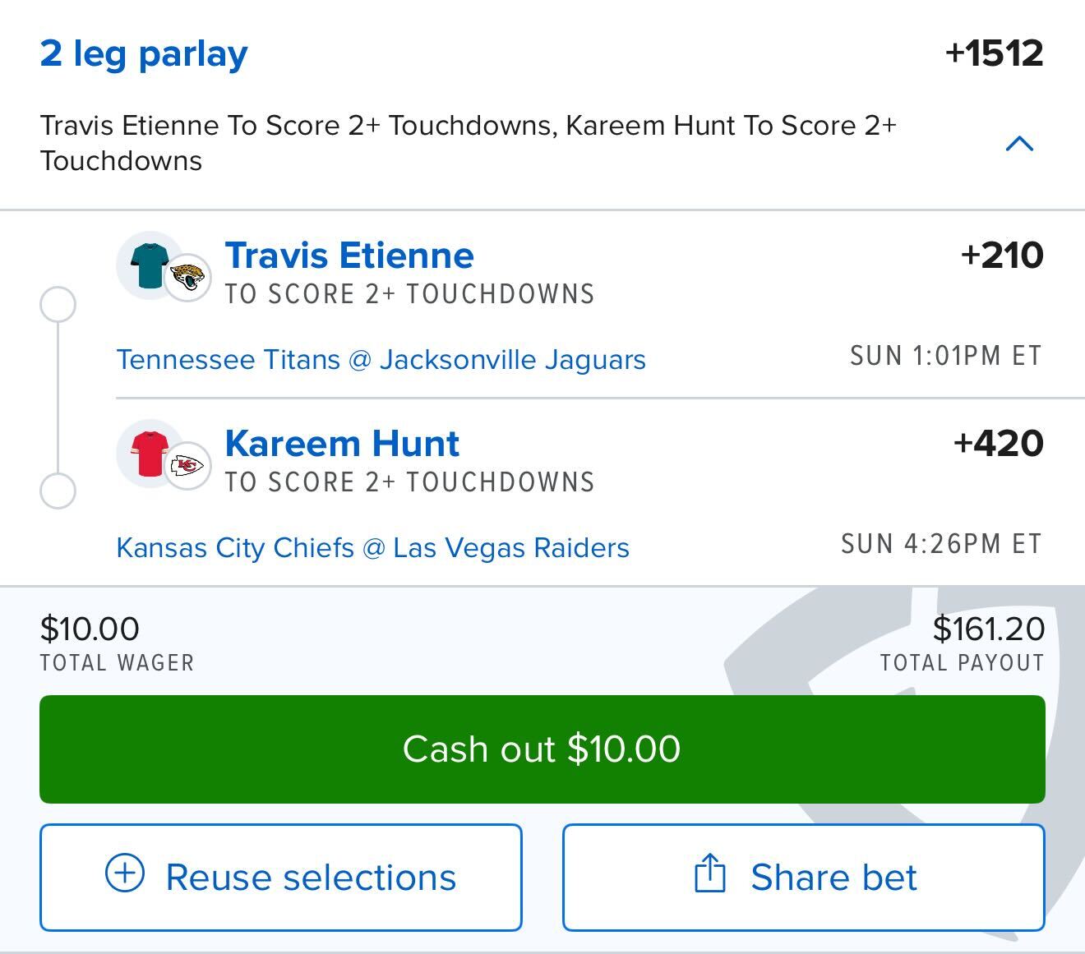Image resolution: width=1085 pixels, height=954 pixels.
Task: Tap the 2 leg parlay heading
Action: 144,54
